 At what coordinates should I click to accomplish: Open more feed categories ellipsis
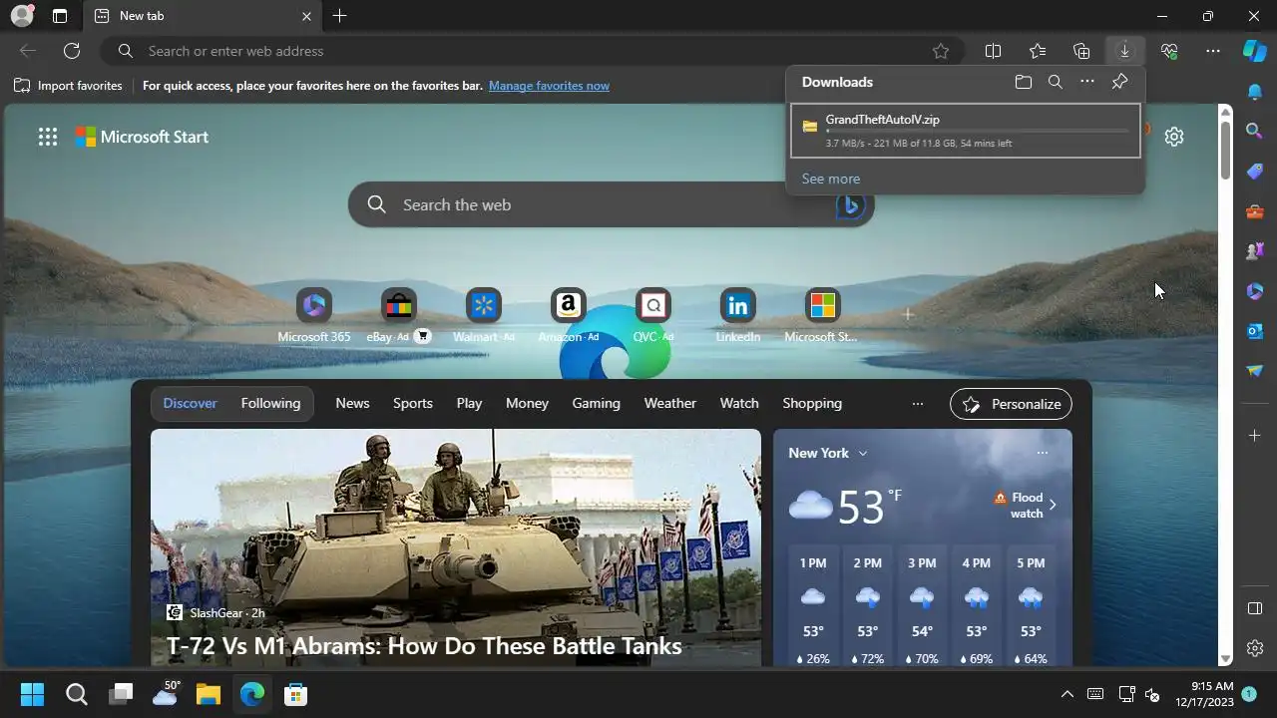(x=918, y=404)
